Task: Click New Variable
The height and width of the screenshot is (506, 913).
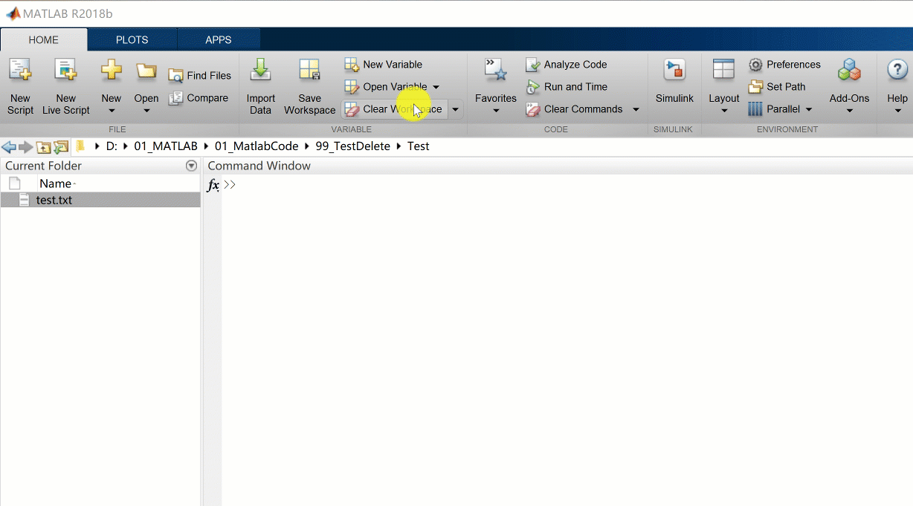Action: [x=383, y=65]
